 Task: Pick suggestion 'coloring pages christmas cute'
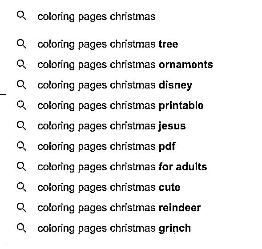coord(109,187)
